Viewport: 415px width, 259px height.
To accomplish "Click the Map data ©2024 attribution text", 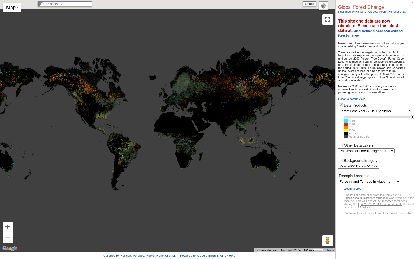I will tap(291, 250).
